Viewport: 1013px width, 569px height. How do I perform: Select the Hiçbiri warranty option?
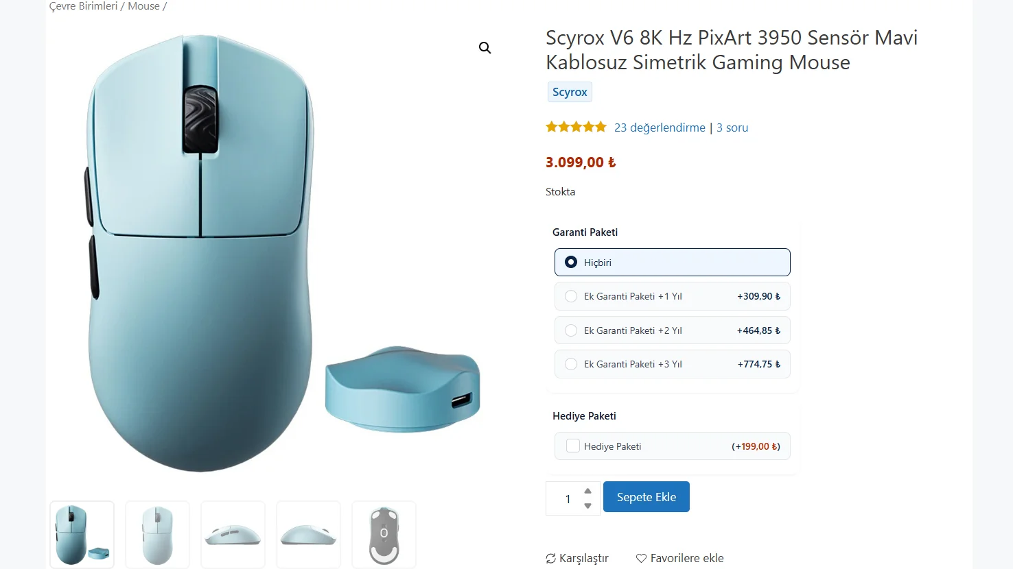tap(571, 262)
